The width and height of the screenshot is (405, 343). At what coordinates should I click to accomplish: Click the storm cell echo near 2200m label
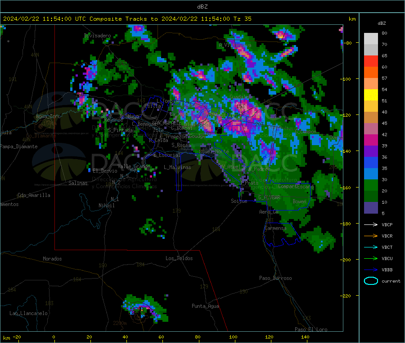[x=145, y=308]
